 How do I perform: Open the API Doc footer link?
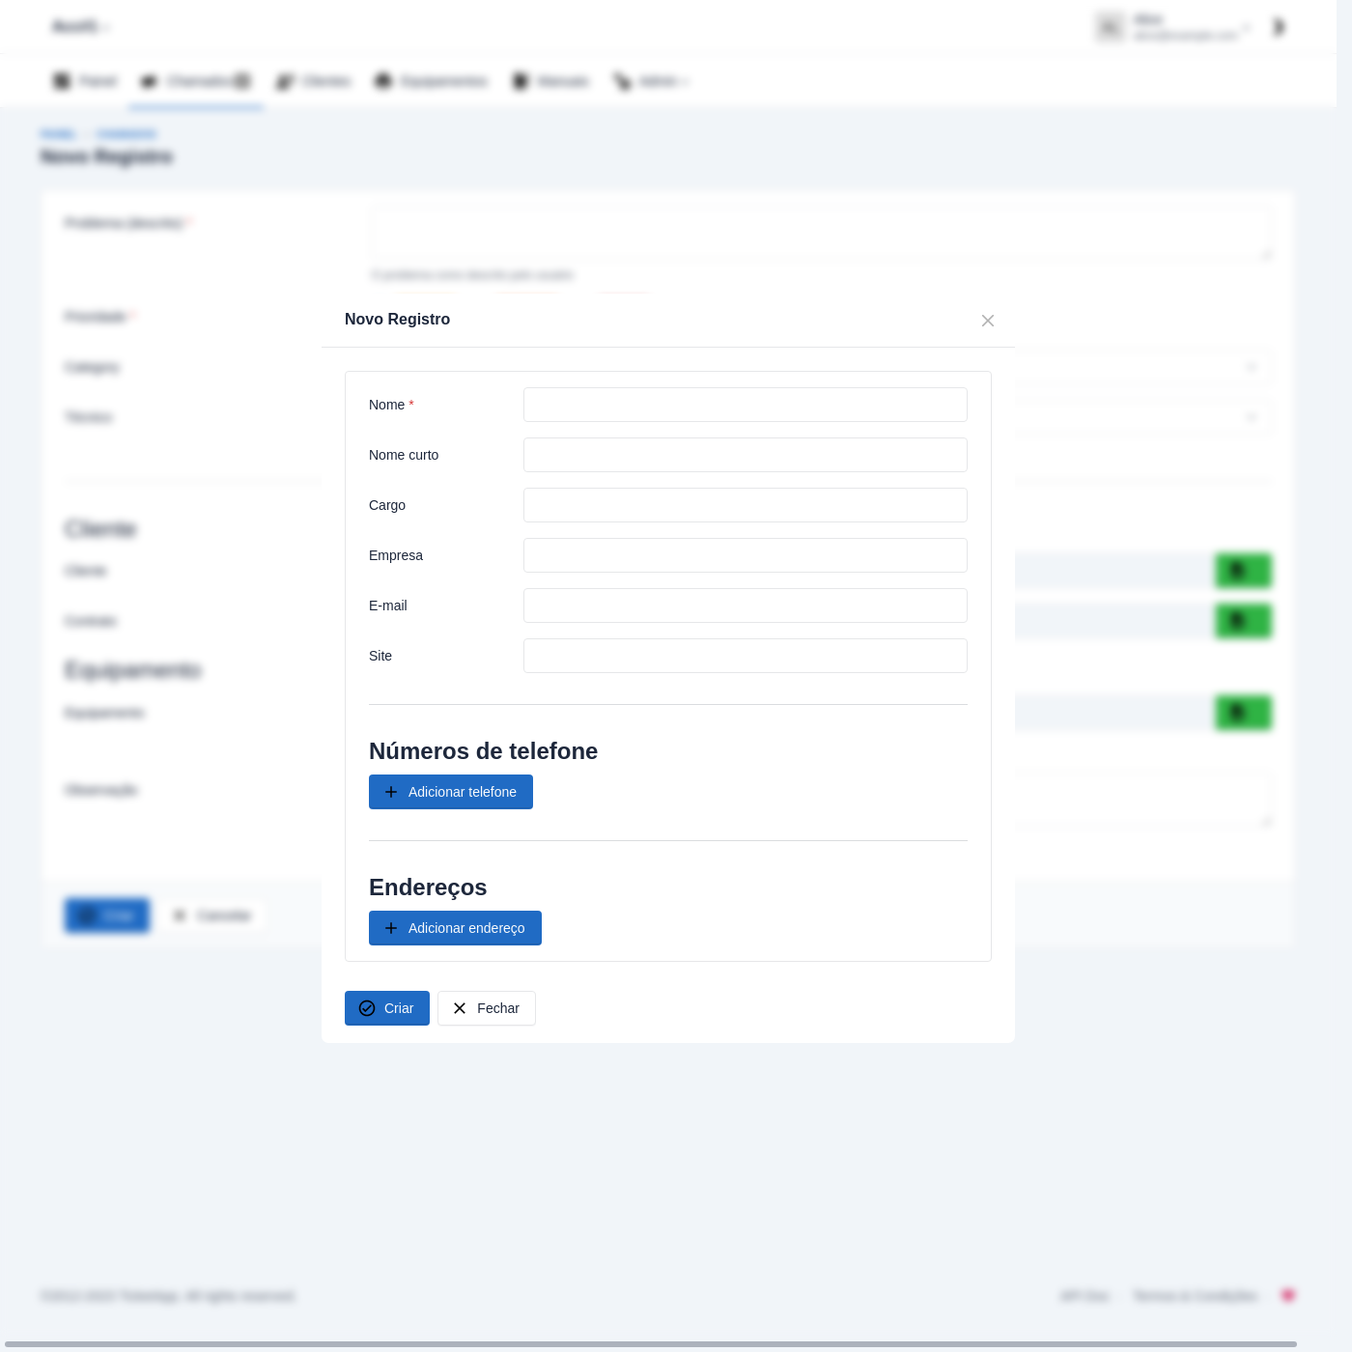[1084, 1296]
